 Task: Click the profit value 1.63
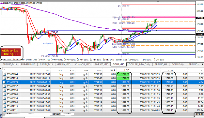pos(201,74)
